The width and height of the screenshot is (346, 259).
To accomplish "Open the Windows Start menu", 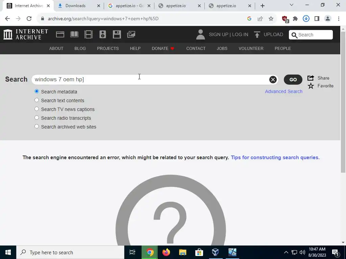I will 8,252.
